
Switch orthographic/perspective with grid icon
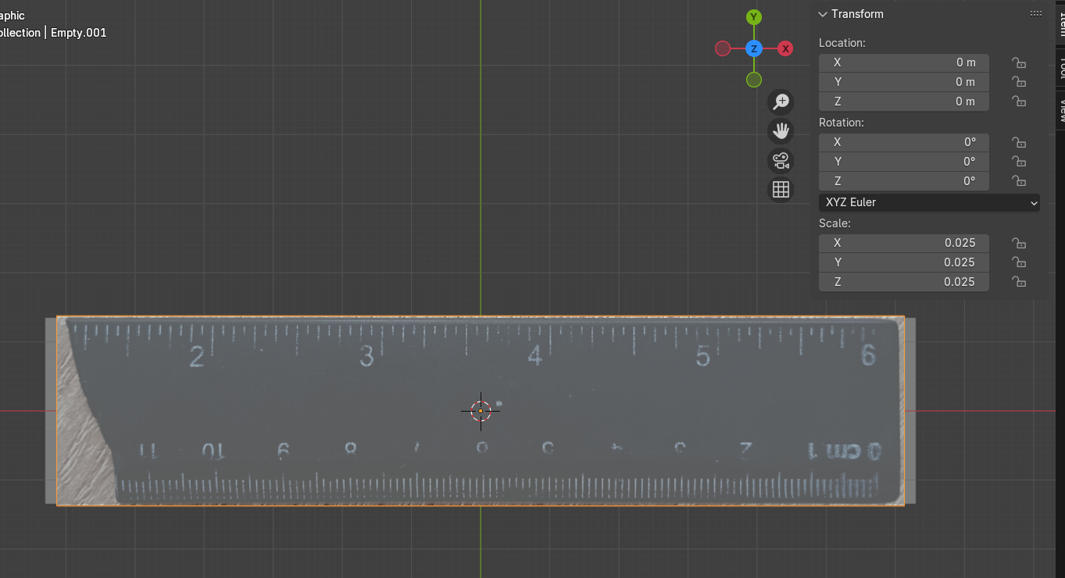point(781,189)
